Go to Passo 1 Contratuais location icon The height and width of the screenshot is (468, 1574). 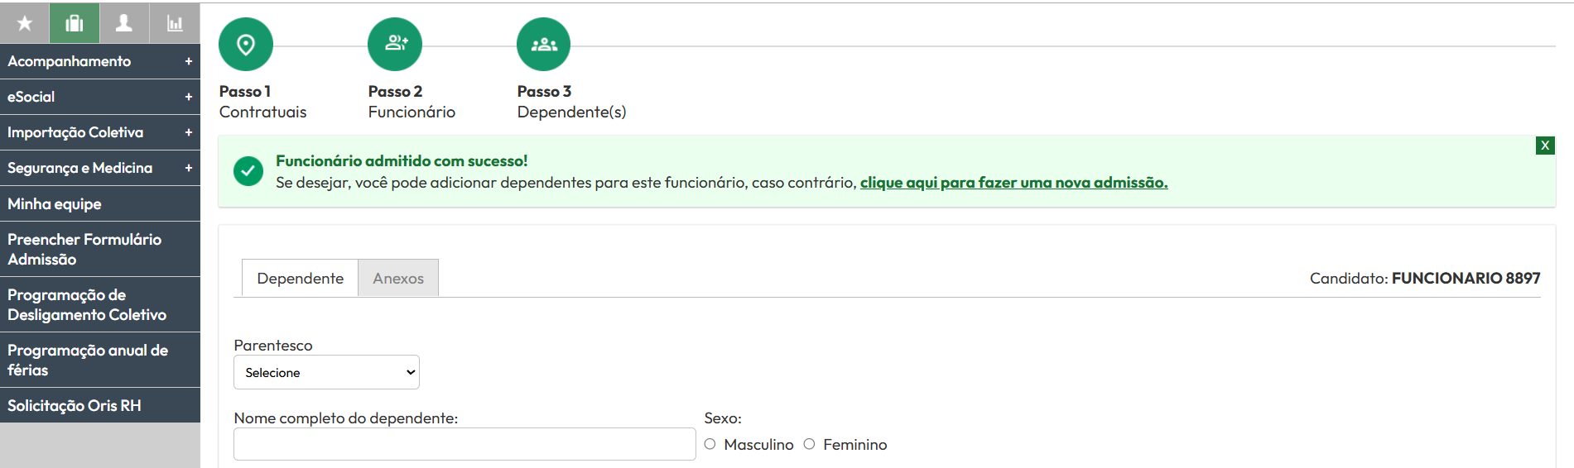click(246, 45)
